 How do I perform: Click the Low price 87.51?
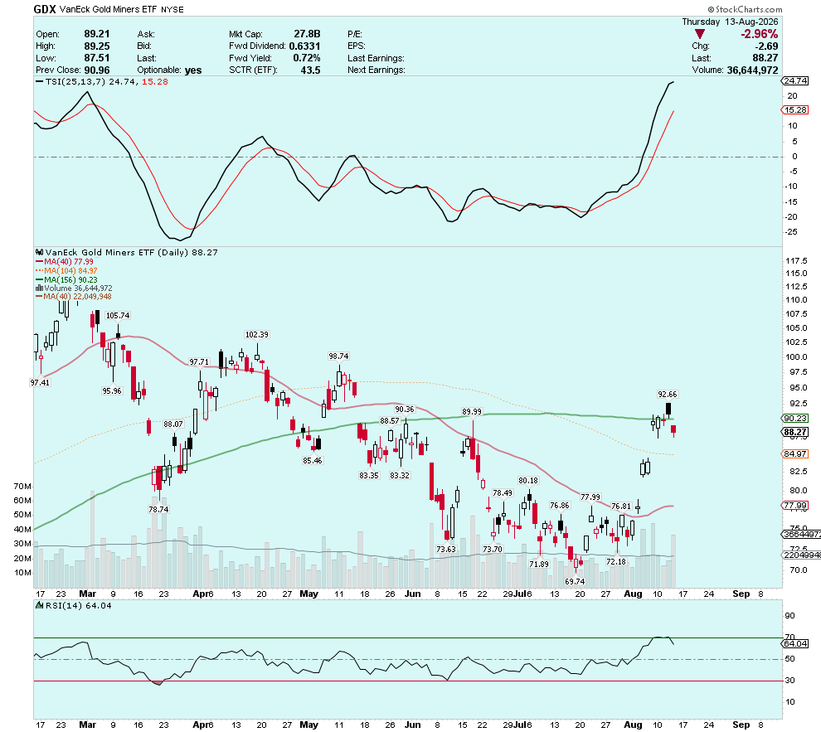point(97,58)
